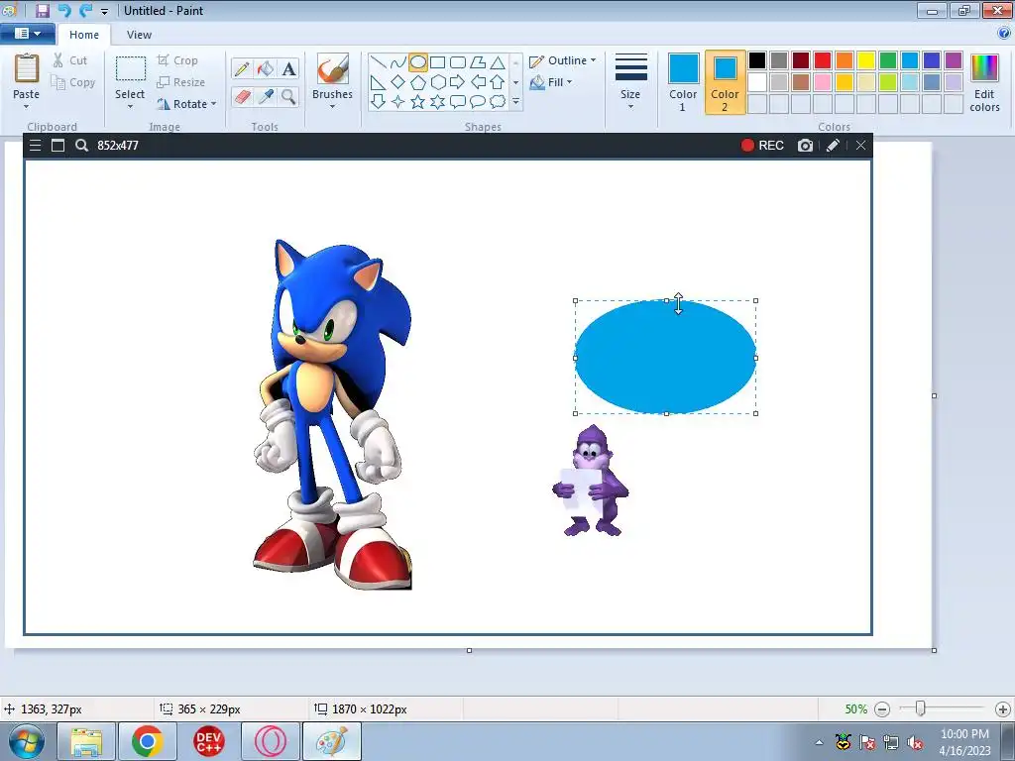Click the Zoom in plus button
The width and height of the screenshot is (1015, 761).
tap(1003, 709)
